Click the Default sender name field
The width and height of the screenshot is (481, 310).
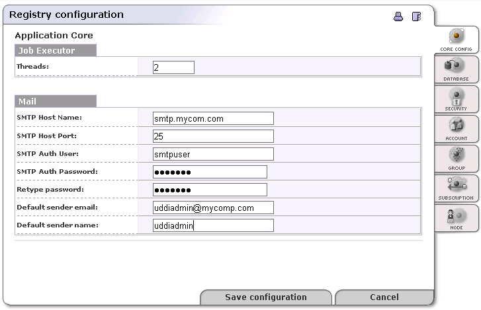[212, 225]
